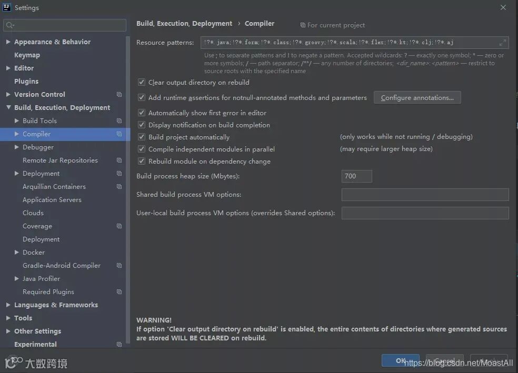Screen dimensions: 518x373
Task: Expand the Other Settings arrow
Action: [8, 331]
